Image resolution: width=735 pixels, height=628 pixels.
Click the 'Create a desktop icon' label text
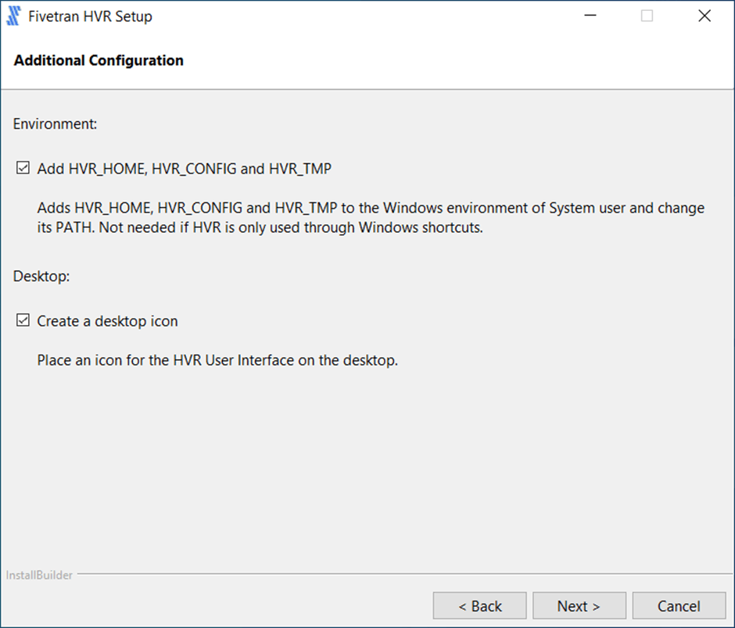pos(107,321)
